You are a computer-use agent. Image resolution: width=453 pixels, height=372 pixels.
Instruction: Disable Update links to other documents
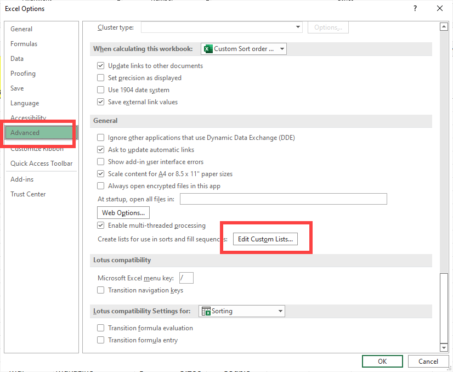[x=101, y=65]
